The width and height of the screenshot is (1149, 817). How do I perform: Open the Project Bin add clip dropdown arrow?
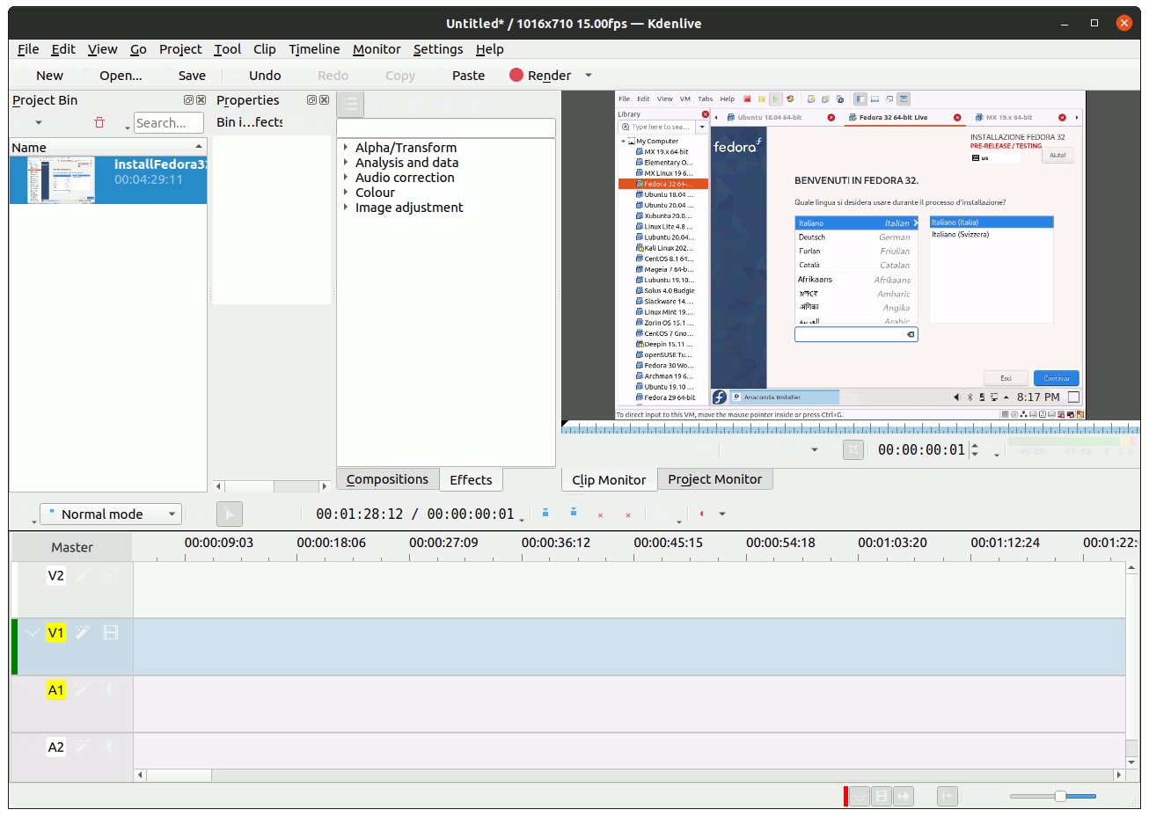[39, 123]
